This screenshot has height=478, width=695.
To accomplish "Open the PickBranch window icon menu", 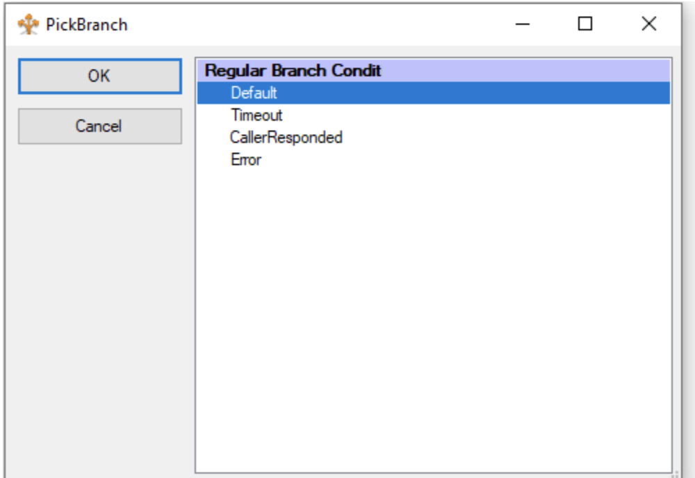I will pyautogui.click(x=28, y=24).
